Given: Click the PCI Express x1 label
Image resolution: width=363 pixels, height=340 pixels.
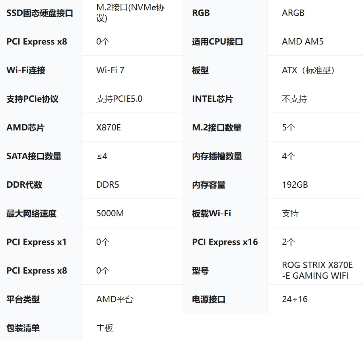Looking at the screenshot, I should pyautogui.click(x=37, y=242).
